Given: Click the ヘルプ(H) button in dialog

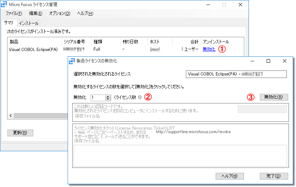Looking at the screenshot, I should point(229,176).
